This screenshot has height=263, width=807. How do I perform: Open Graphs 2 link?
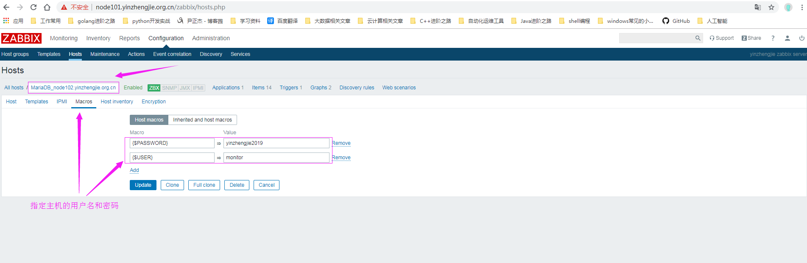(x=321, y=88)
